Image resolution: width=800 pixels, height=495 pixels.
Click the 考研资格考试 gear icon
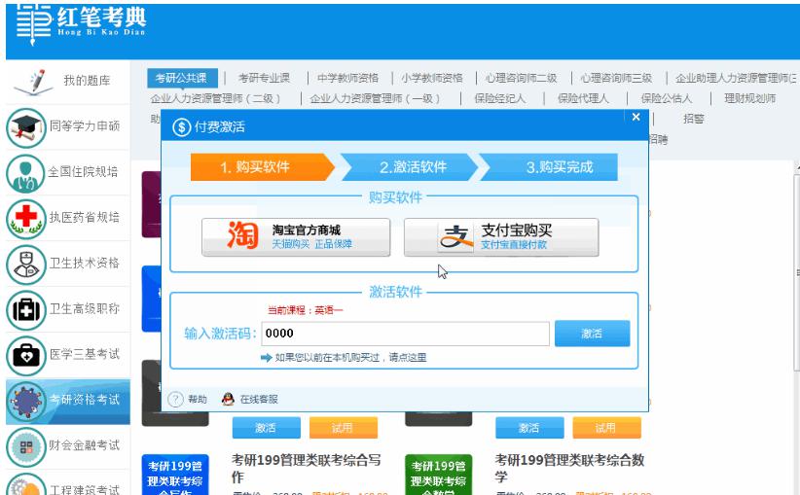click(26, 402)
